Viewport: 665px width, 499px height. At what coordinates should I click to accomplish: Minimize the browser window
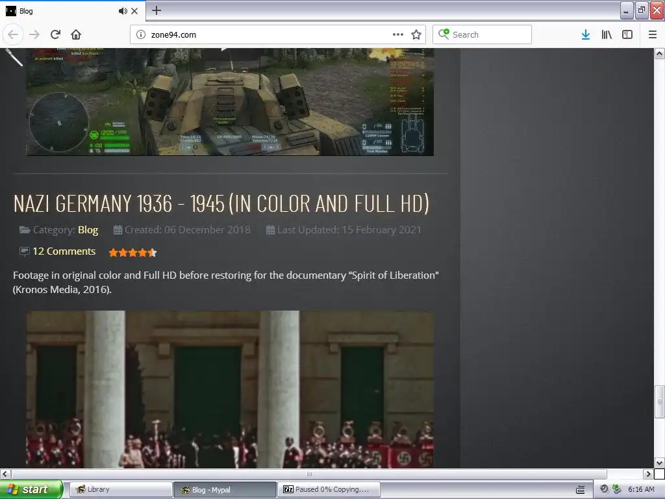627,10
